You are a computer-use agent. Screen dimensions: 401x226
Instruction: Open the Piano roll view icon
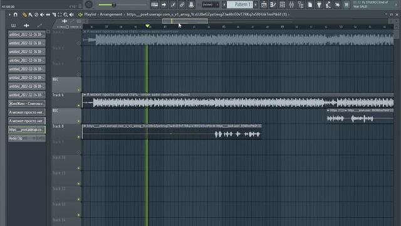[273, 4]
